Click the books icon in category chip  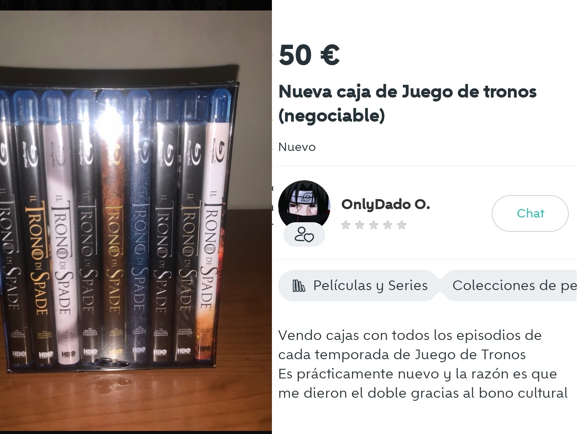pos(299,286)
